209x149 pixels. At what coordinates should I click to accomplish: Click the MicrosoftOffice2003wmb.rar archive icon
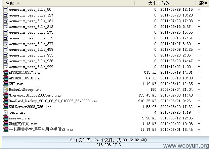6,95
